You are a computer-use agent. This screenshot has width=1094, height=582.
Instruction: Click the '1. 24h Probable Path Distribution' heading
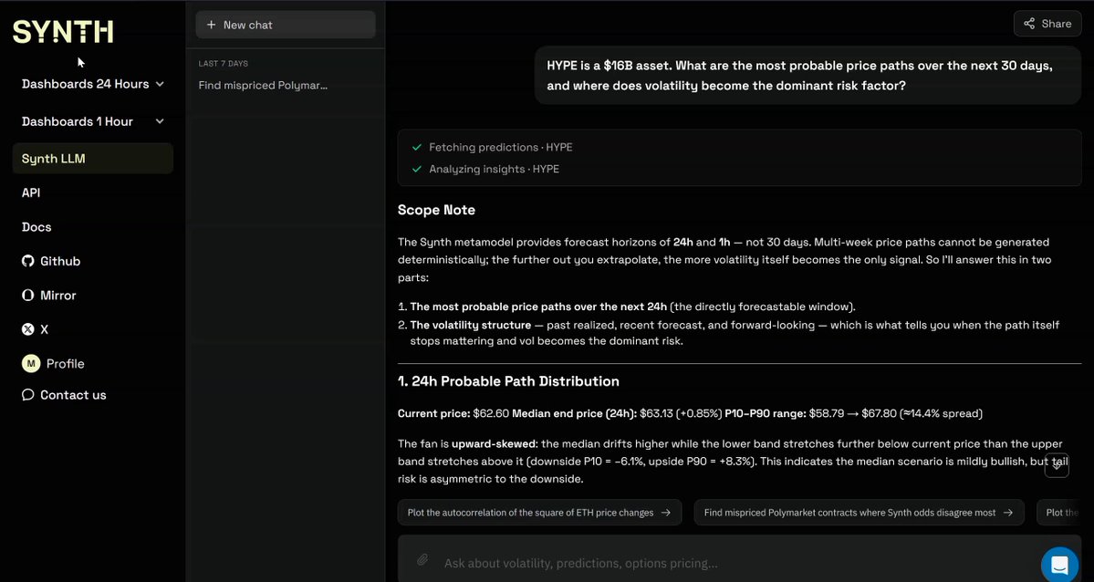click(x=508, y=381)
